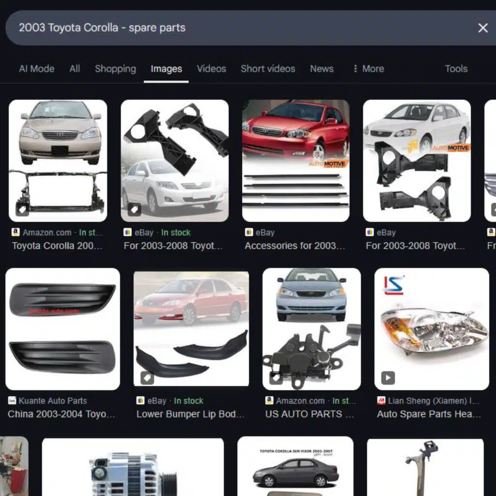Open the Tools options
This screenshot has height=496, width=496.
pyautogui.click(x=456, y=69)
